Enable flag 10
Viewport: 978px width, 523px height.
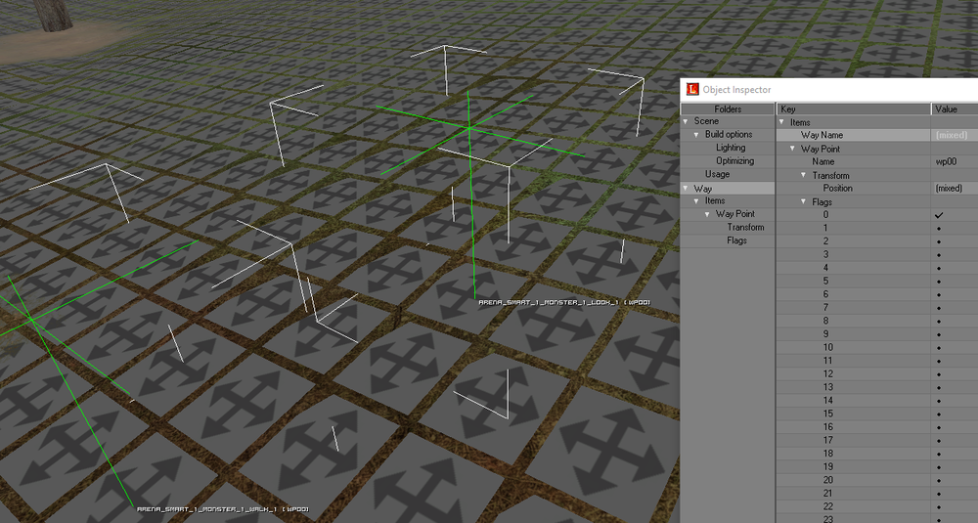click(x=939, y=348)
